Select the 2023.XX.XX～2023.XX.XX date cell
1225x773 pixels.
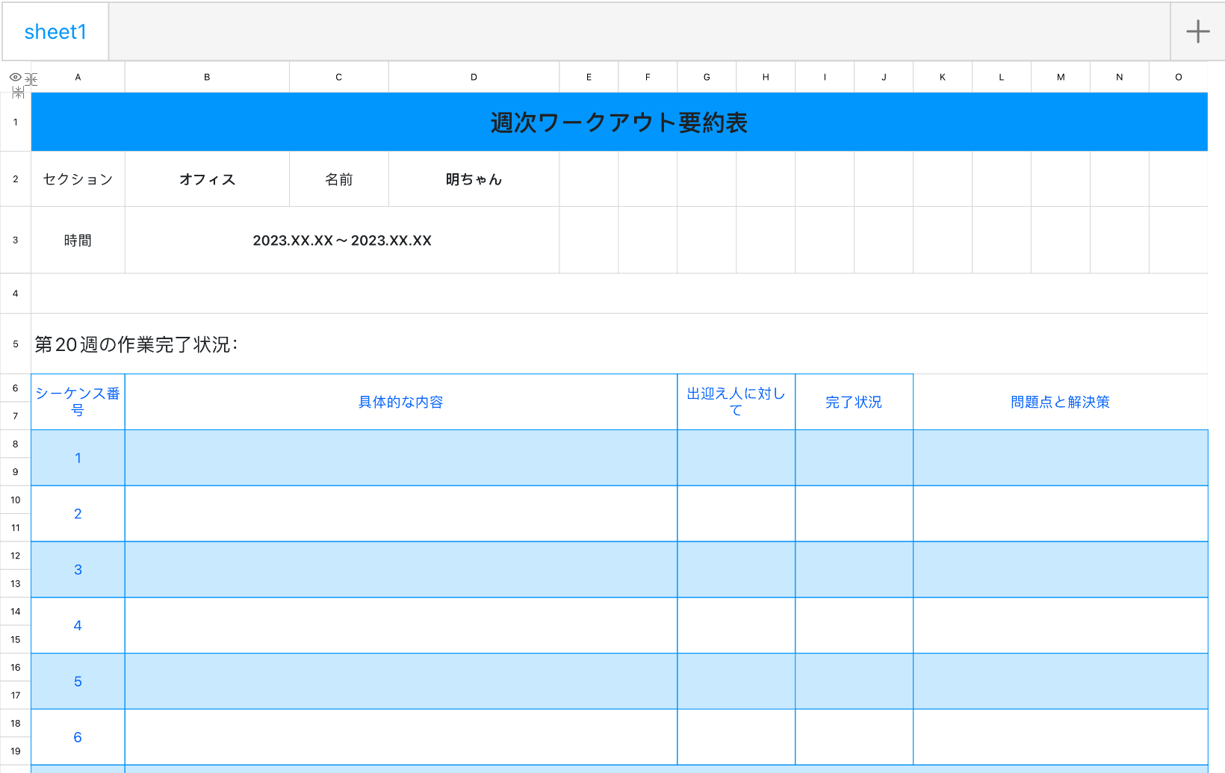tap(342, 240)
